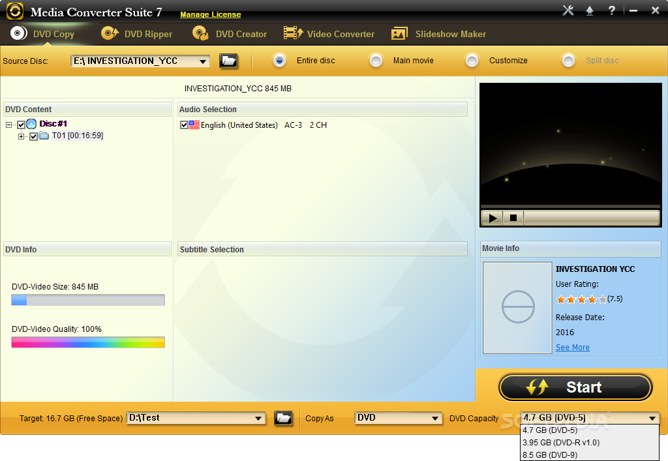The width and height of the screenshot is (668, 461).
Task: Click the Target 16.7 GB free space label
Action: pos(71,419)
